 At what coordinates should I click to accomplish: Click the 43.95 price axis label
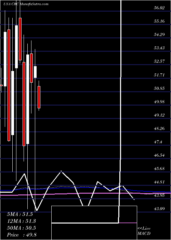159,195
